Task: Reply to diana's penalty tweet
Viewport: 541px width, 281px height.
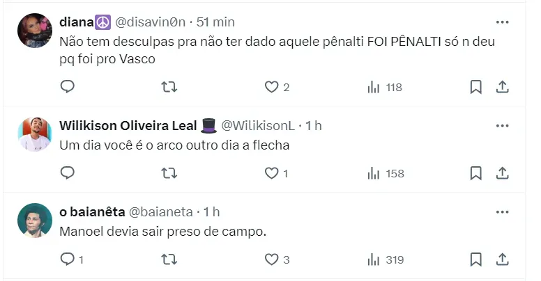Action: pyautogui.click(x=68, y=87)
